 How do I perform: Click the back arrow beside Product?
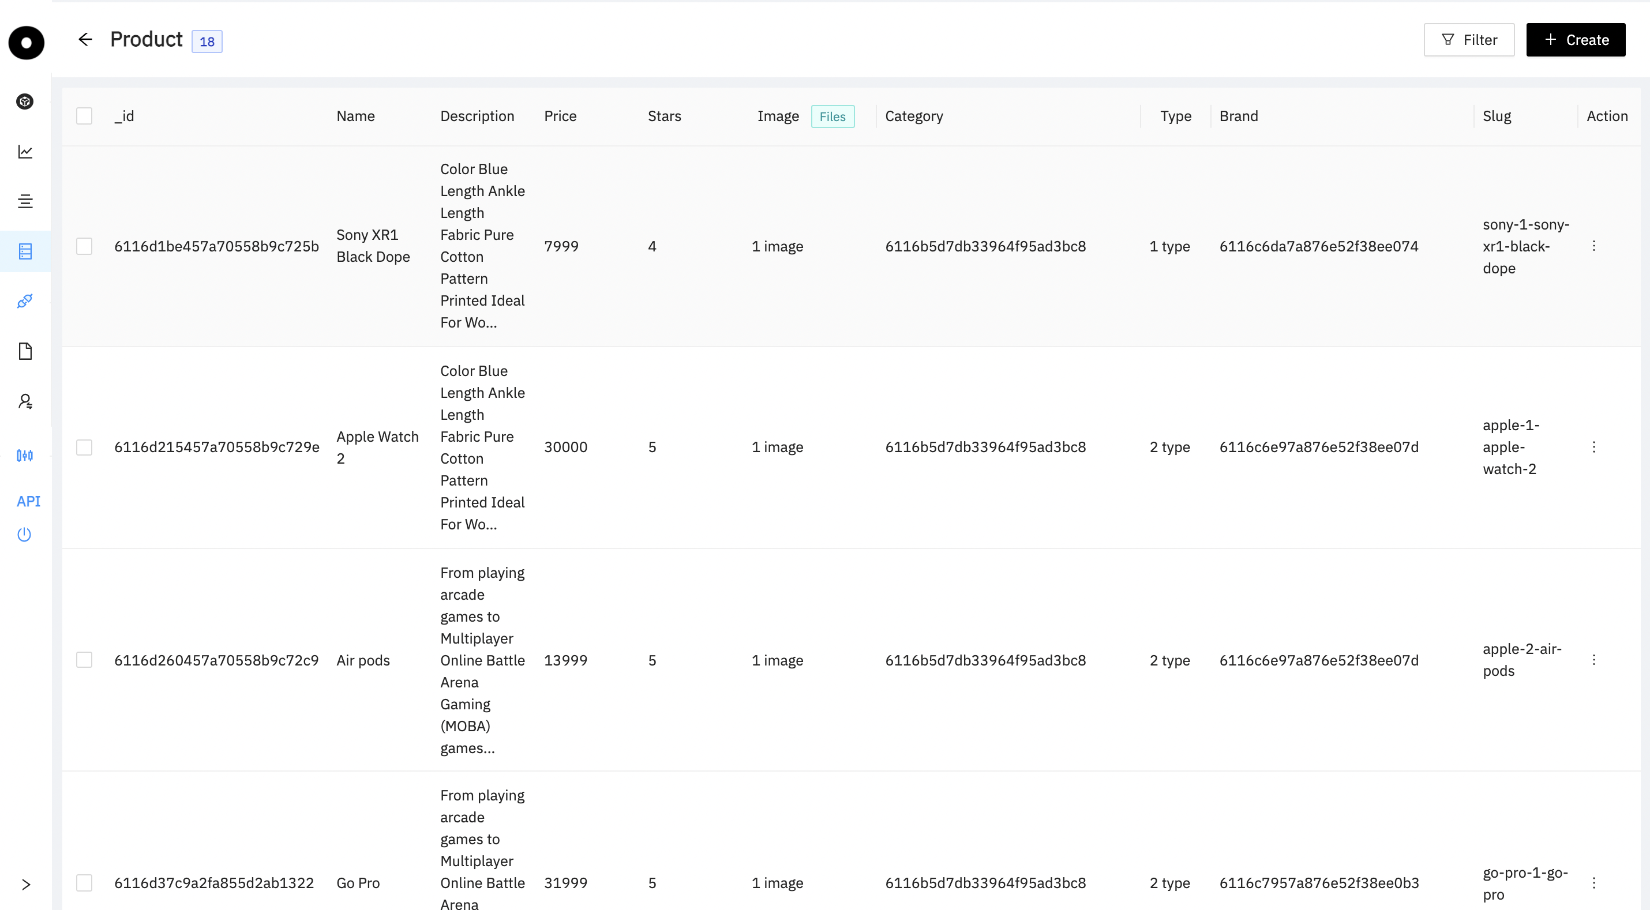tap(85, 40)
